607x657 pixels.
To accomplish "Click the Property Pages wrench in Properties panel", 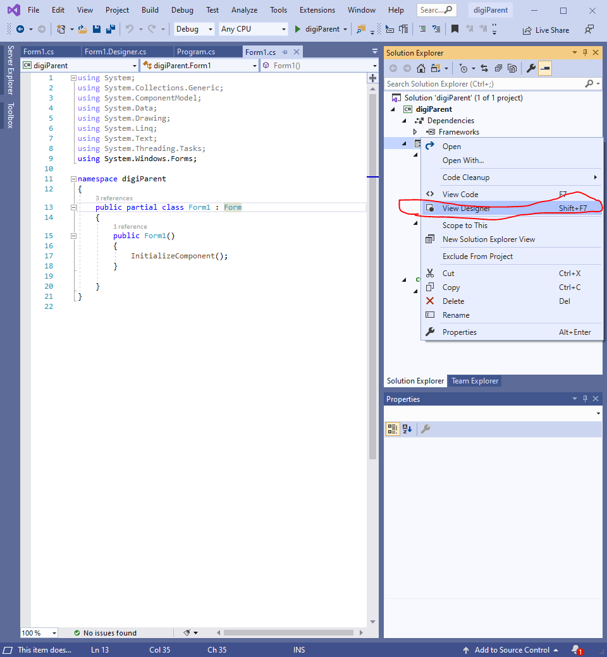I will pos(426,429).
